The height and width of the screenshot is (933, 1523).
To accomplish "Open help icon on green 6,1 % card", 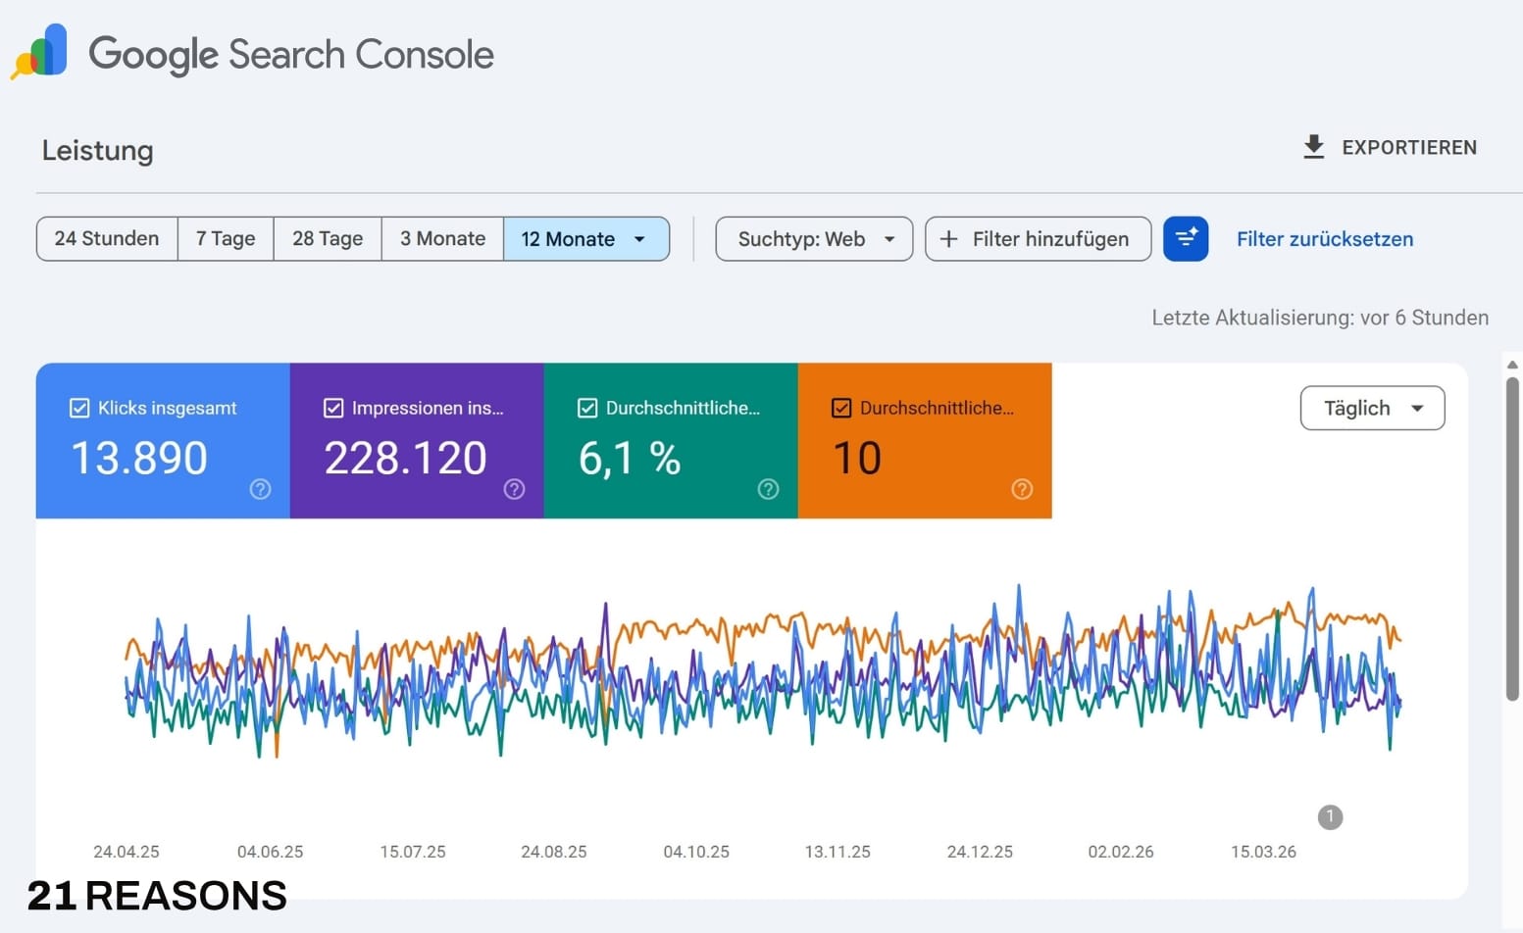I will pos(768,488).
